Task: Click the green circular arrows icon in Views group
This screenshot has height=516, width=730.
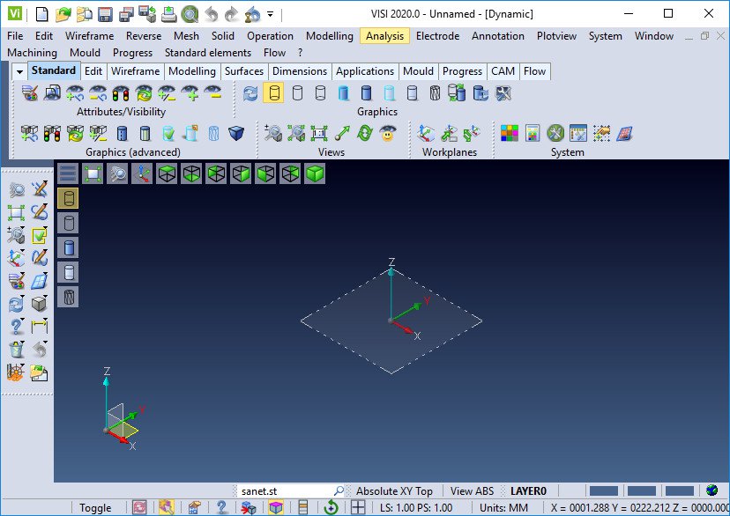Action: pyautogui.click(x=364, y=134)
